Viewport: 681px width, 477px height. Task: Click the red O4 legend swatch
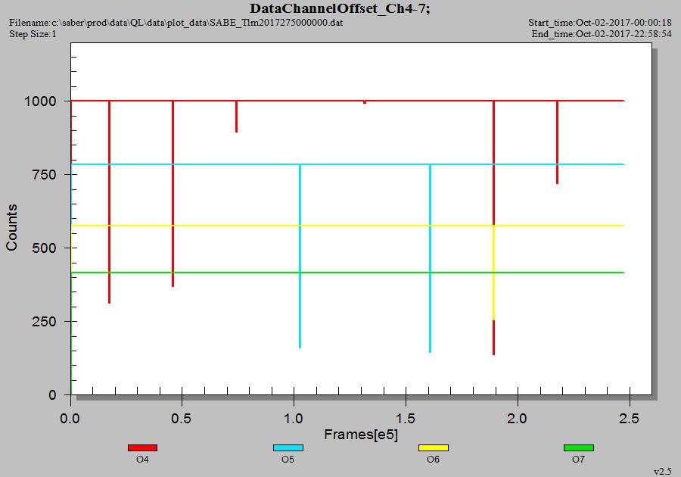coord(142,447)
